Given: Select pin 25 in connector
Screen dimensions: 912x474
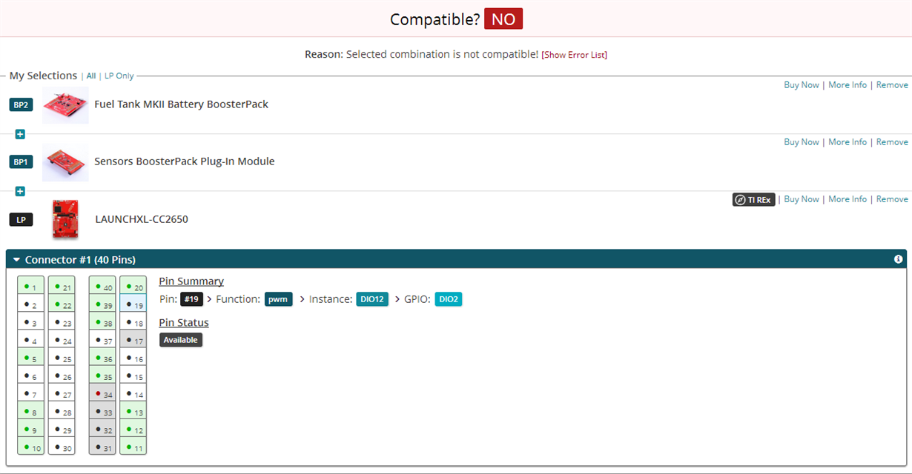Looking at the screenshot, I should [62, 358].
